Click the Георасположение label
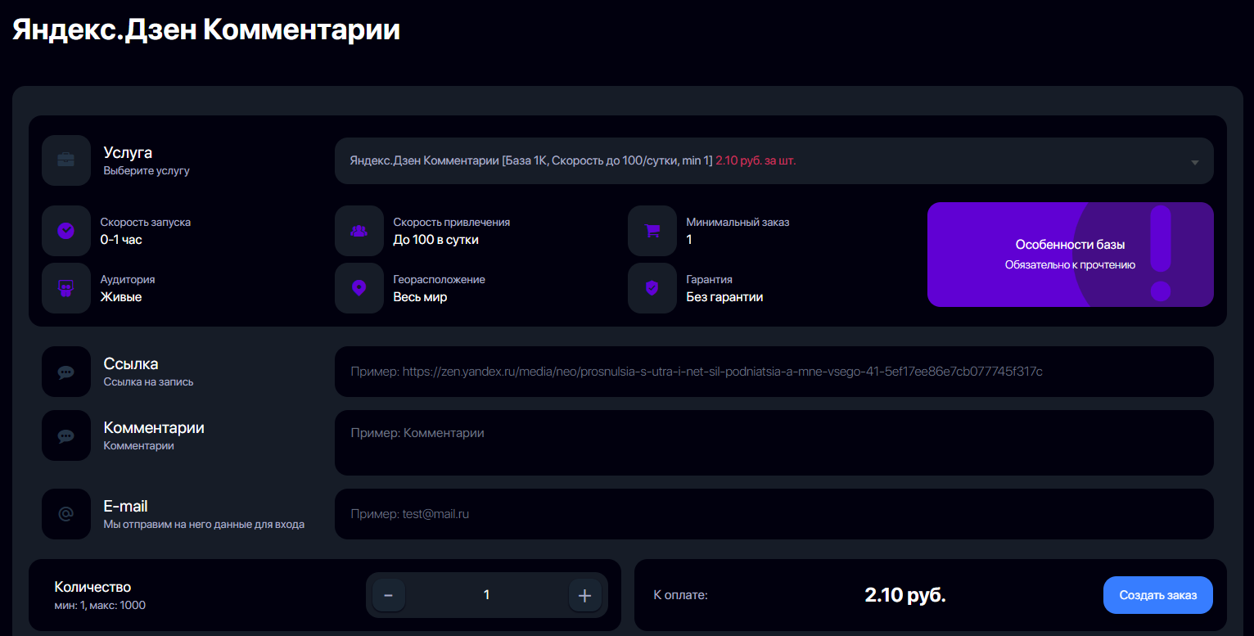This screenshot has height=636, width=1254. tap(440, 279)
